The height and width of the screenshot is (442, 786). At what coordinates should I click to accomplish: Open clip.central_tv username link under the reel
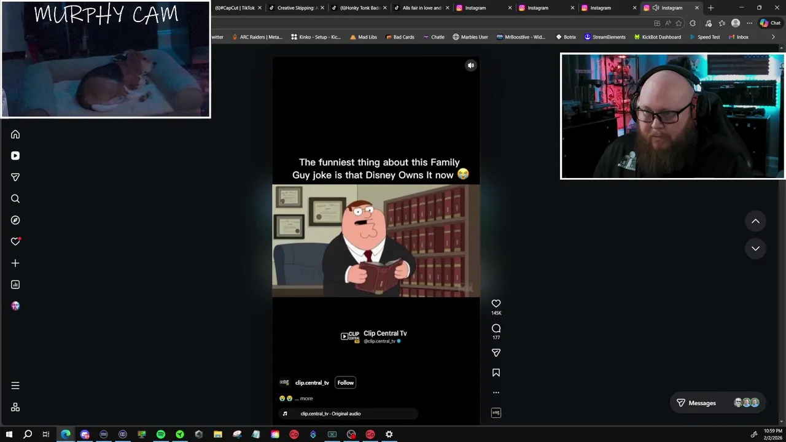(x=312, y=383)
